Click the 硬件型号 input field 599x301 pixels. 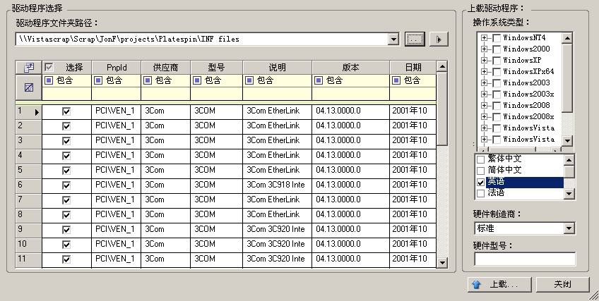coord(525,259)
